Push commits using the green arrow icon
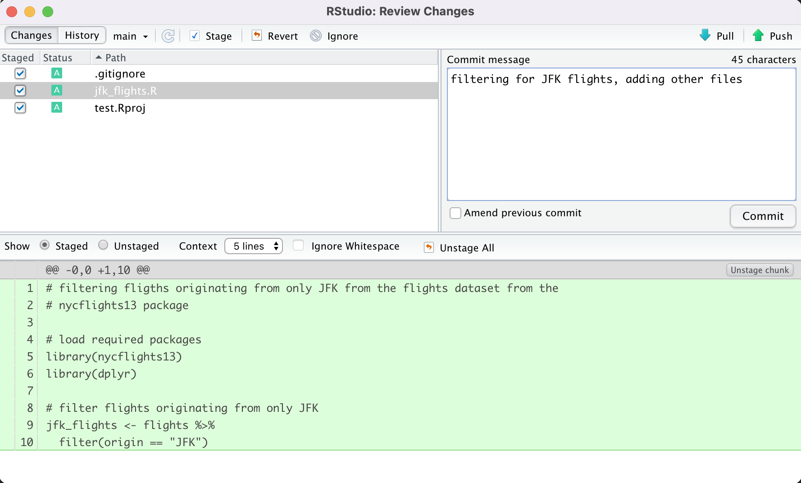801x483 pixels. point(758,36)
